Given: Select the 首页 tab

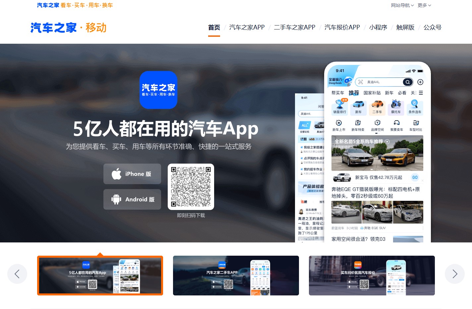Looking at the screenshot, I should (x=214, y=27).
